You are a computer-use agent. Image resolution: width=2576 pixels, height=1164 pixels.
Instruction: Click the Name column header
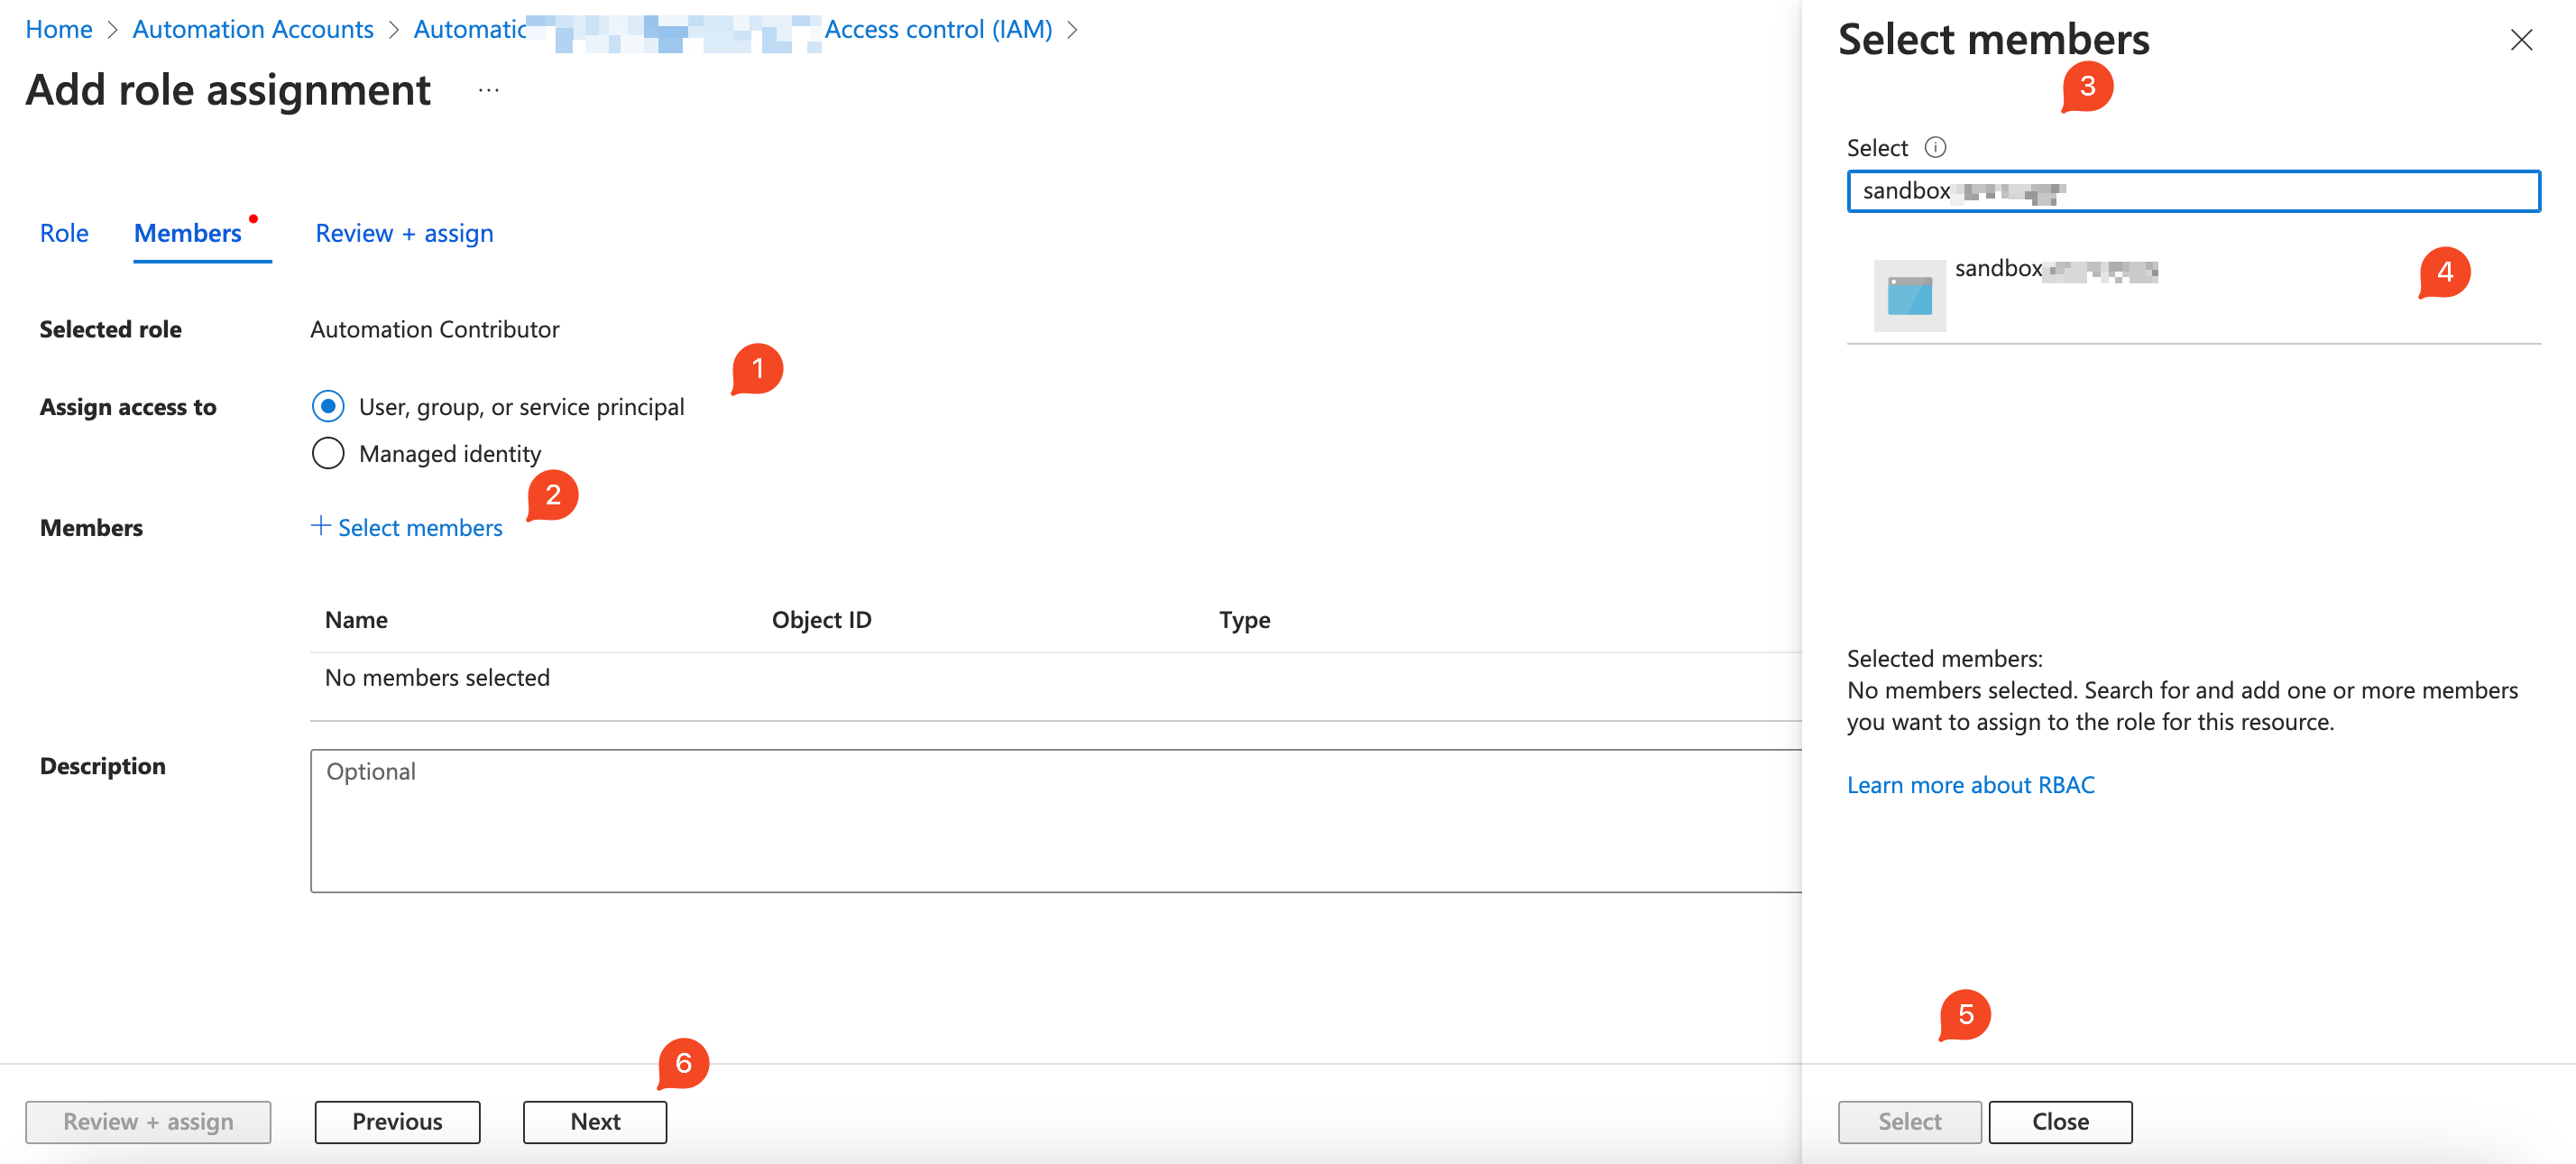coord(356,620)
